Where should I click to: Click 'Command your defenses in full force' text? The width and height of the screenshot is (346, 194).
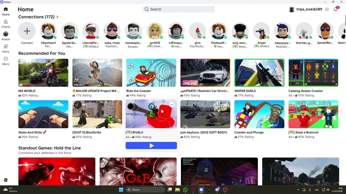click(45, 153)
